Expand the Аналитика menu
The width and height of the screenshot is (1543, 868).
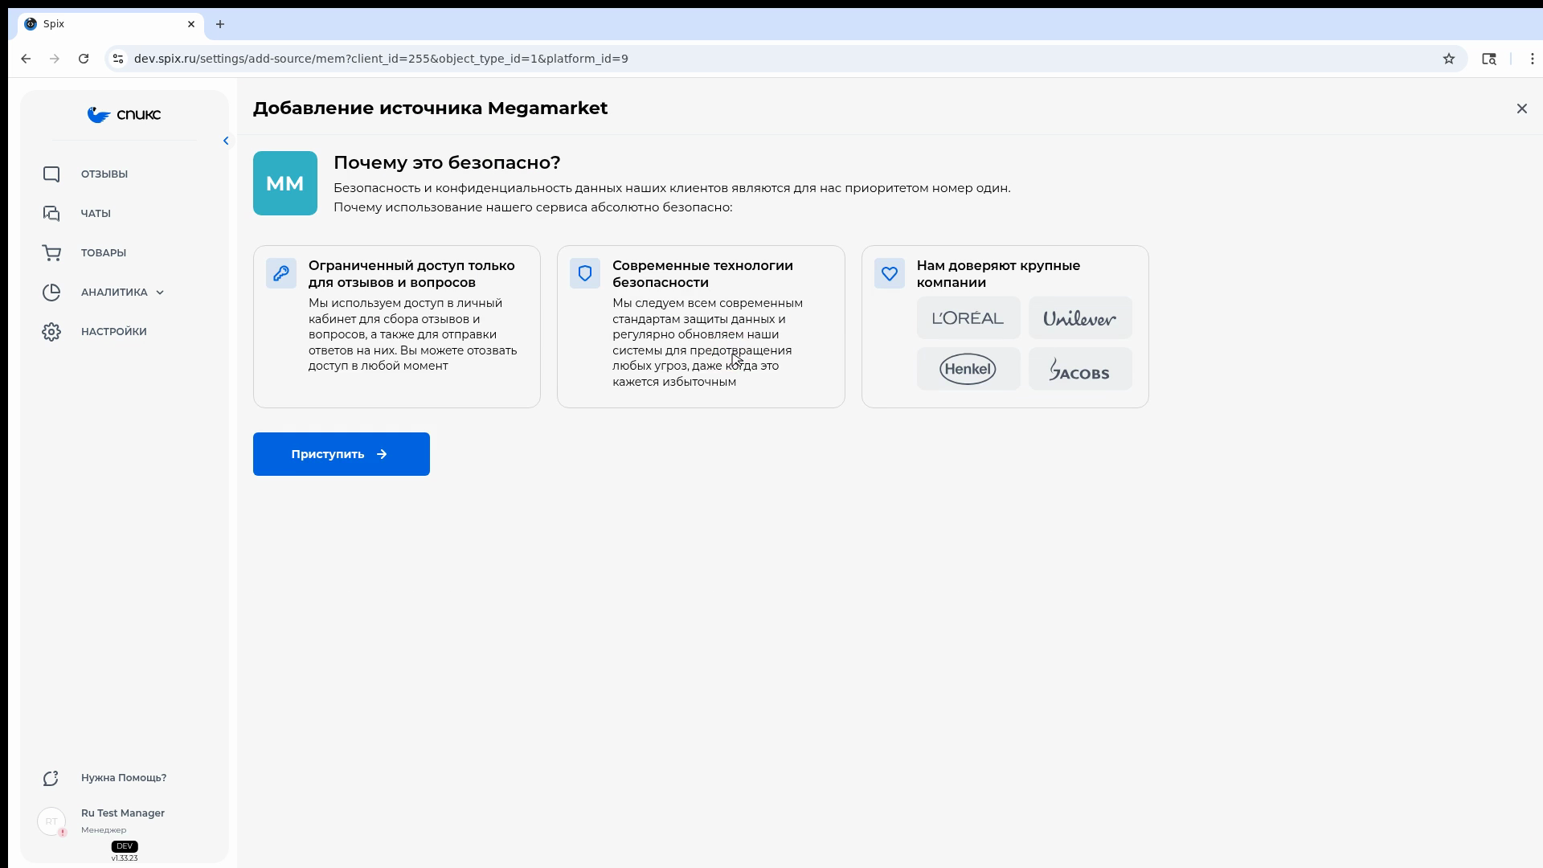tap(125, 293)
